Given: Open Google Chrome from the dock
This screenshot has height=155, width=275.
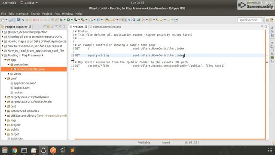Looking at the screenshot, I should coord(15,150).
